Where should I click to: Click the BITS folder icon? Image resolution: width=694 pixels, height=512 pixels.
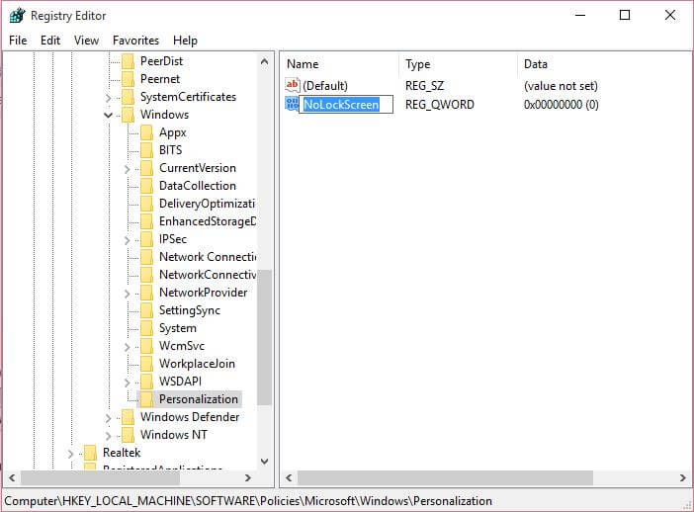(147, 150)
